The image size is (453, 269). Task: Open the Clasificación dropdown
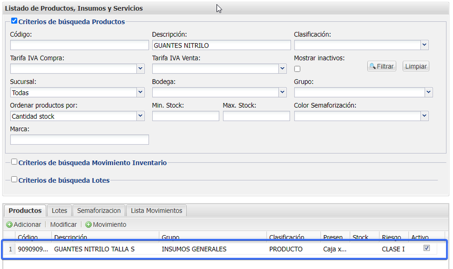point(424,45)
